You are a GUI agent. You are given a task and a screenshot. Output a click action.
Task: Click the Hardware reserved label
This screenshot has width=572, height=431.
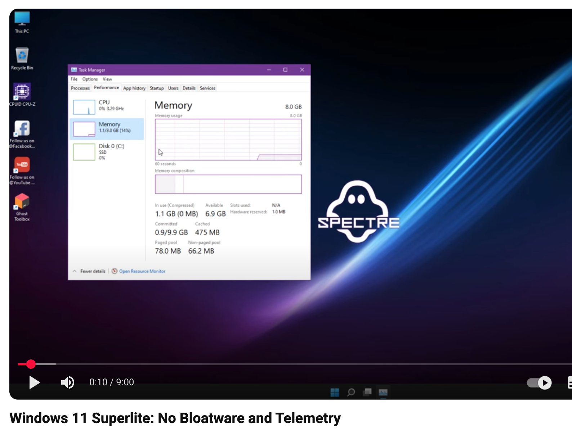[x=249, y=212]
